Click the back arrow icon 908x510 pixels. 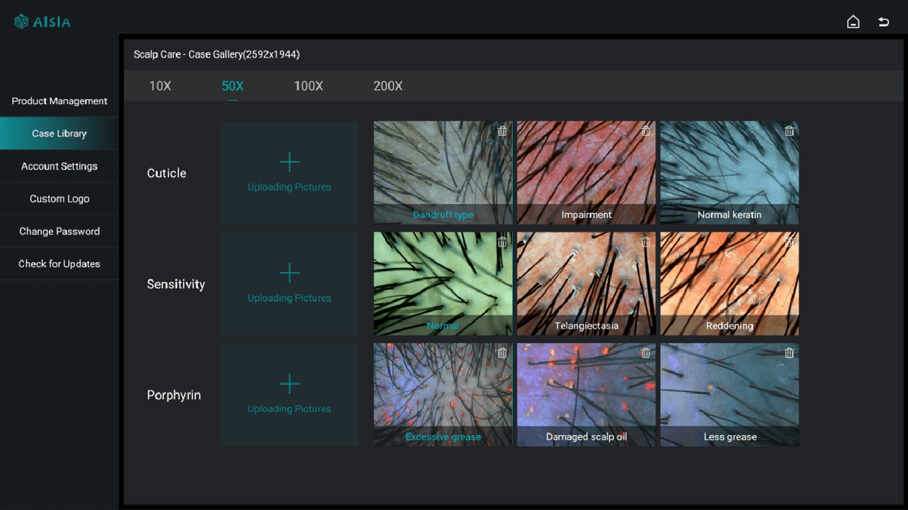(883, 22)
